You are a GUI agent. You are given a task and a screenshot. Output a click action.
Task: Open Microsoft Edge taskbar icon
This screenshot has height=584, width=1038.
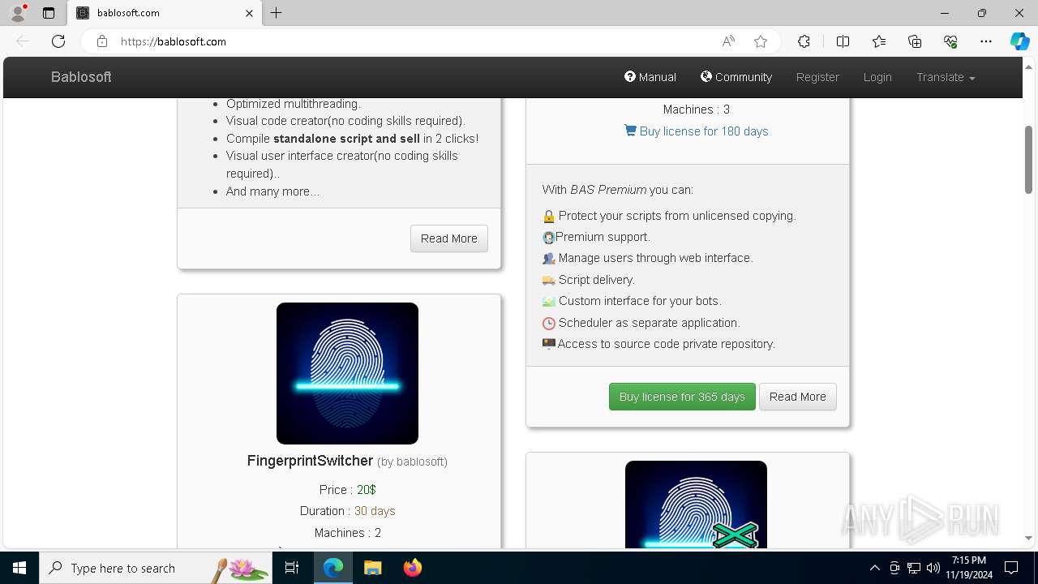point(333,568)
